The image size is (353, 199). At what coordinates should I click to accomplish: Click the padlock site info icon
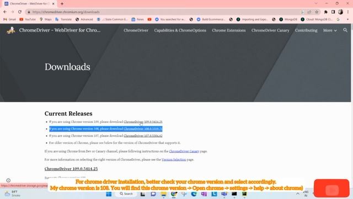point(29,12)
